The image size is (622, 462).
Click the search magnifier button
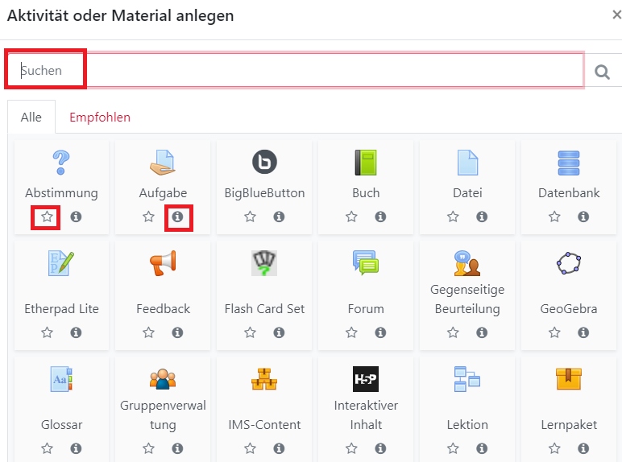(602, 72)
